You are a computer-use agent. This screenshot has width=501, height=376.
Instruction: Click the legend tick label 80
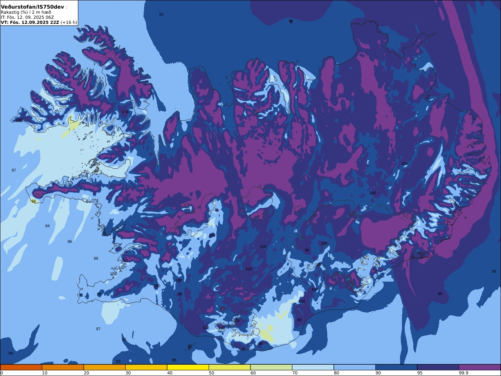pyautogui.click(x=337, y=373)
